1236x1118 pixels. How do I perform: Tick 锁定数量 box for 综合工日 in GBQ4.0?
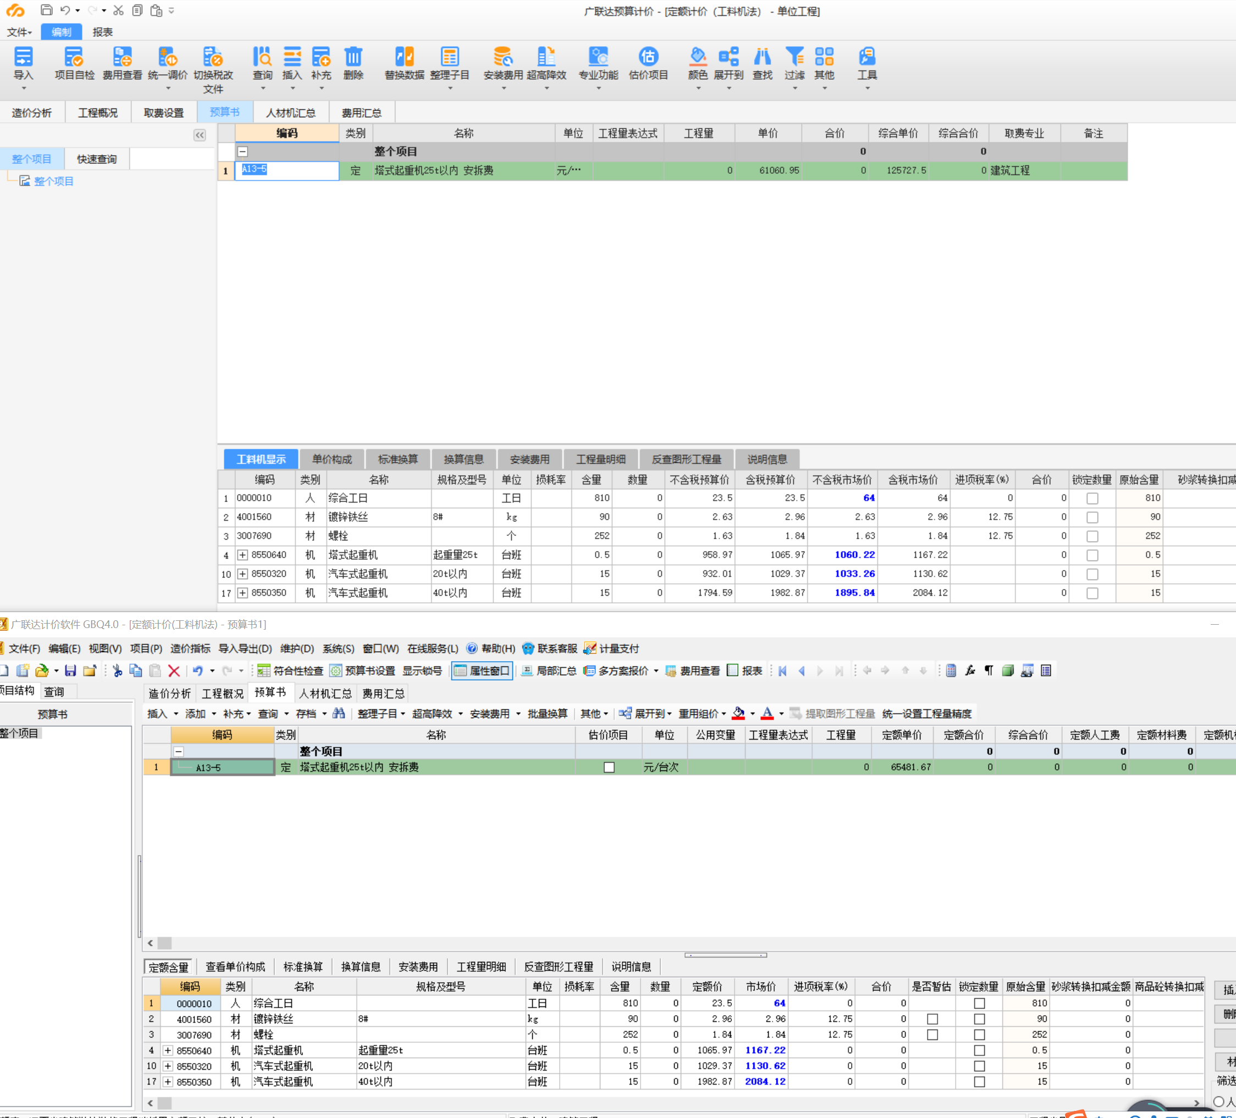click(980, 1003)
